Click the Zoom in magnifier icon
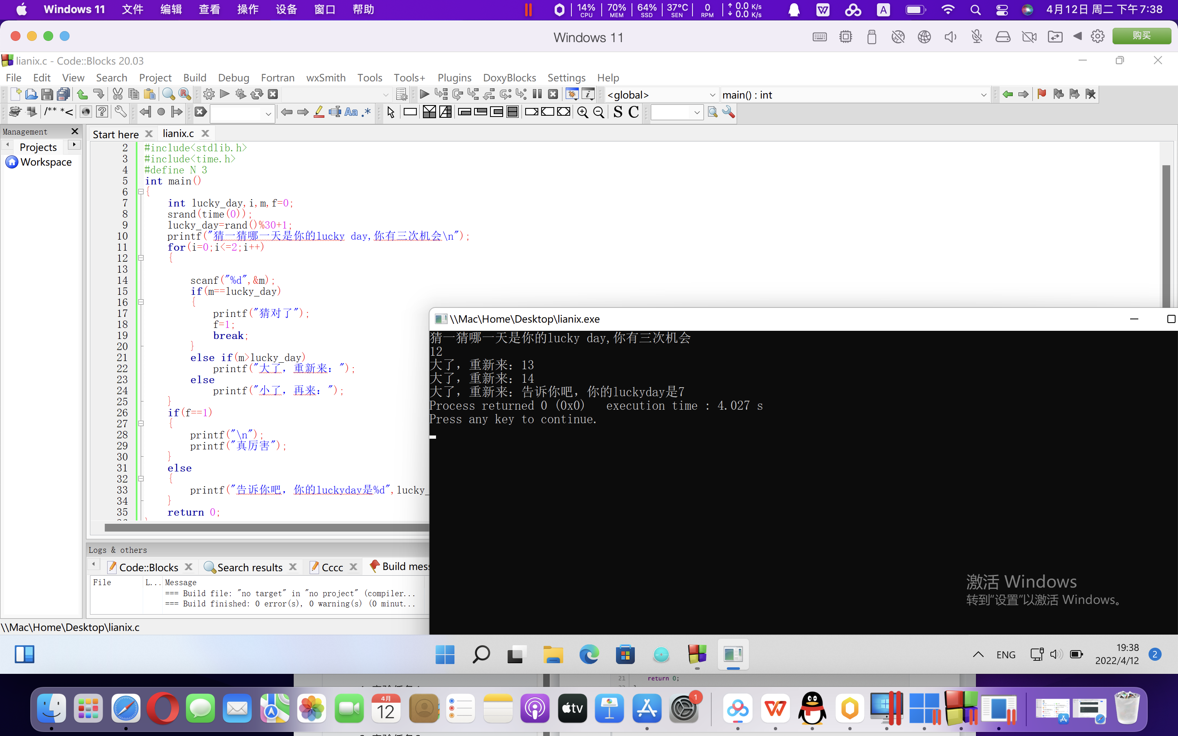Screen dimensions: 1178x736 click(x=582, y=112)
